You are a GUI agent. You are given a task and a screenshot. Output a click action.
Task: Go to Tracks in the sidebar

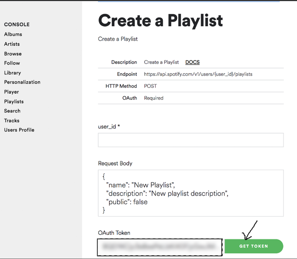tap(12, 121)
